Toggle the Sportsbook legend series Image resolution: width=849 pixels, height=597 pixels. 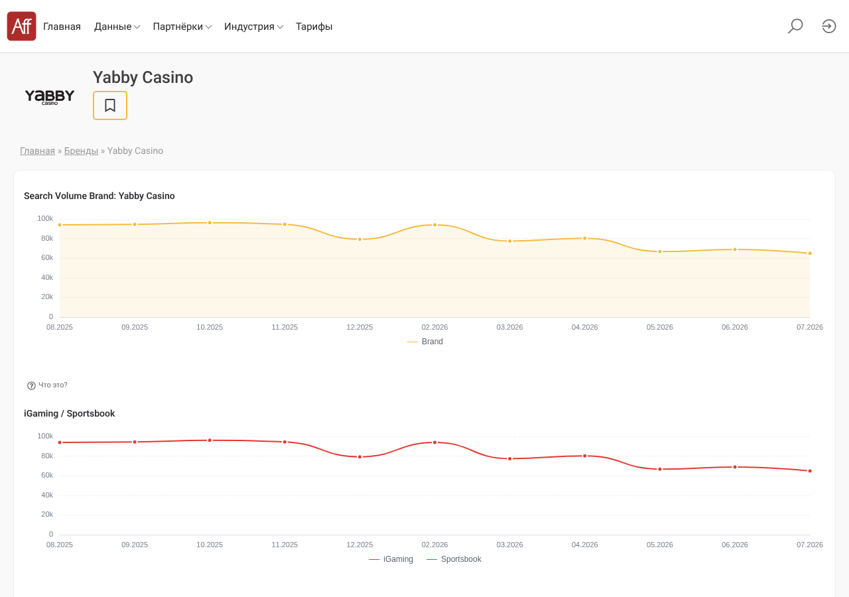click(x=454, y=559)
